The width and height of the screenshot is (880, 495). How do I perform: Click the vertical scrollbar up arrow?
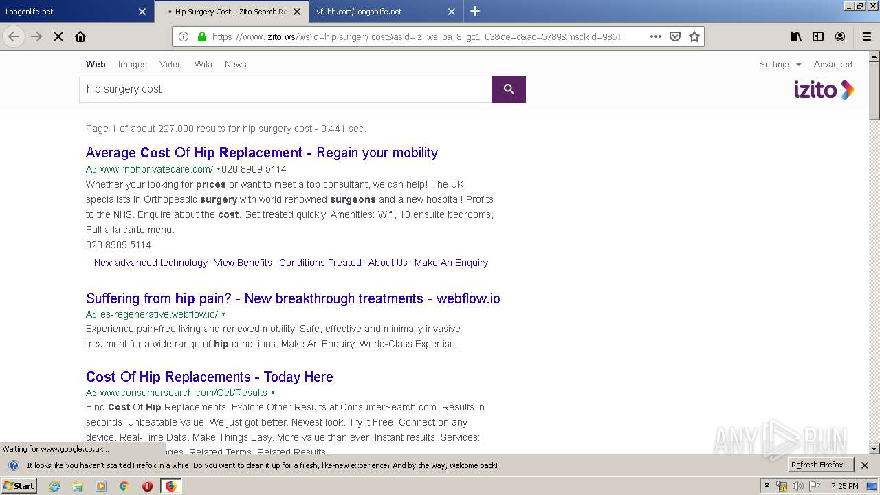point(874,56)
